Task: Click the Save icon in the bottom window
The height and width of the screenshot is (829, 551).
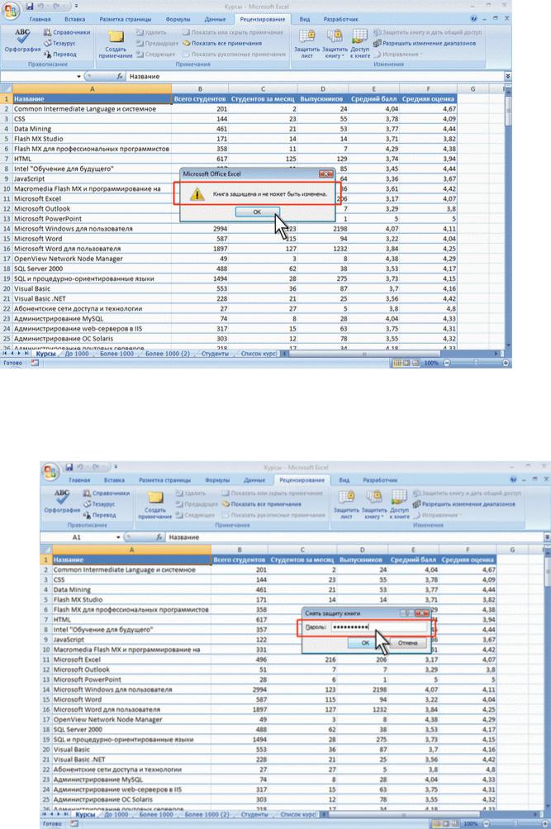Action: (69, 467)
